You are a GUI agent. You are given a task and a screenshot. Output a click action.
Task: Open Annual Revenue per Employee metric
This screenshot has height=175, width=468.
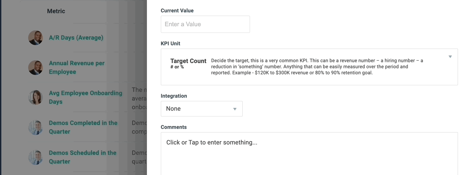coord(77,68)
